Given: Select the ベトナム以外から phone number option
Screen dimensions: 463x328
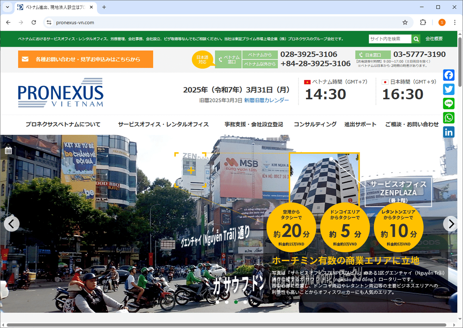Looking at the screenshot, I should coord(260,64).
